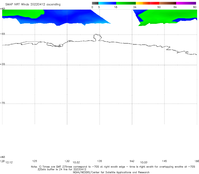Click the longitude label '135'
199x174 pixels.
99,161
